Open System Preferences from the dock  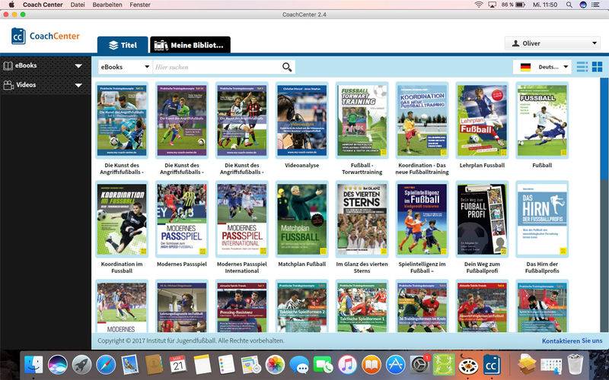419,365
